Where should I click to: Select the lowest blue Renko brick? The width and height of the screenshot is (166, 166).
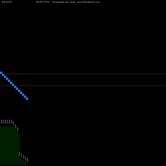click(x=27, y=99)
